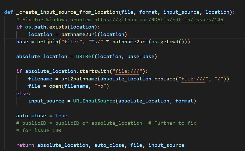Image resolution: width=245 pixels, height=151 pixels.
Task: Place cursor in the location parameter
Action: [217, 12]
